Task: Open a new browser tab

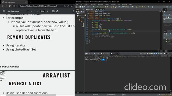Action: point(30,2)
